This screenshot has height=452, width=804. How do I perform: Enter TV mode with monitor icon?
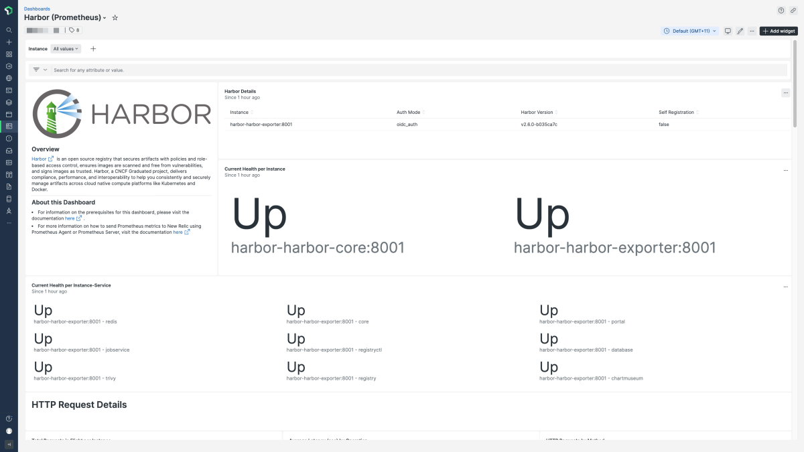click(x=728, y=31)
